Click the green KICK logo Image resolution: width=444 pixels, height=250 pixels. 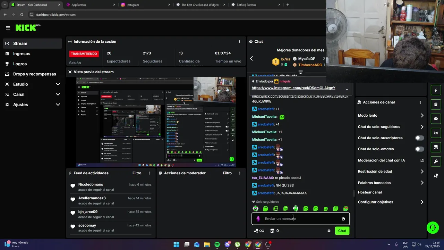[27, 28]
